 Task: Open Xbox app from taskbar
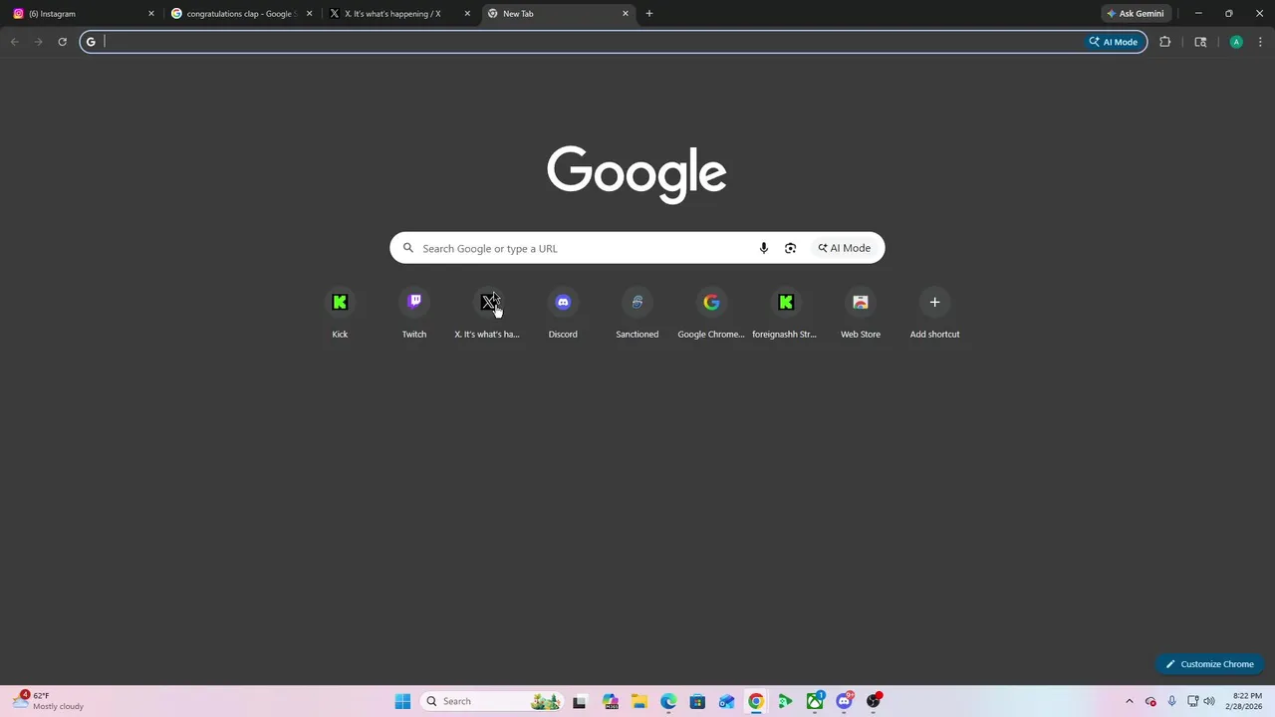(x=815, y=701)
